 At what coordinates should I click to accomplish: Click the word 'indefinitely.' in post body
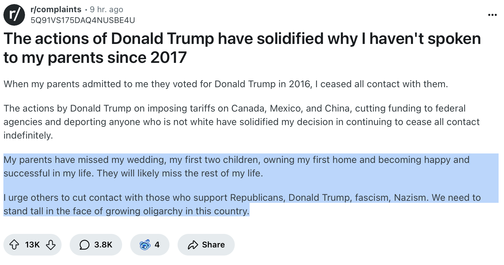tap(28, 136)
